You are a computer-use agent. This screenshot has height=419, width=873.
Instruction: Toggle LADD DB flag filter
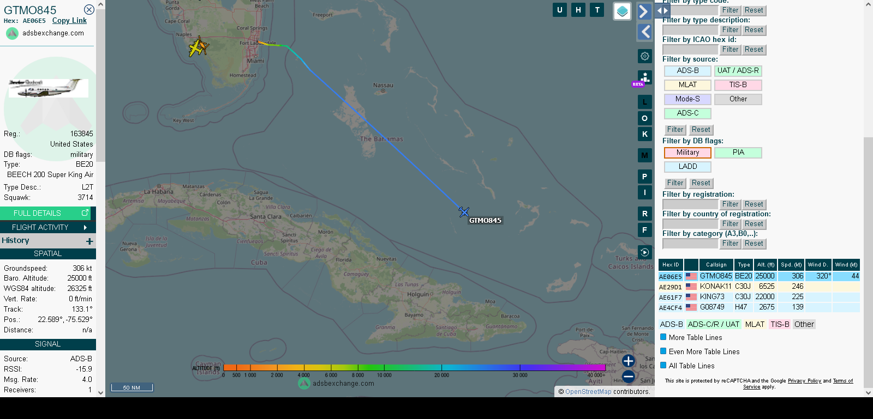[687, 167]
